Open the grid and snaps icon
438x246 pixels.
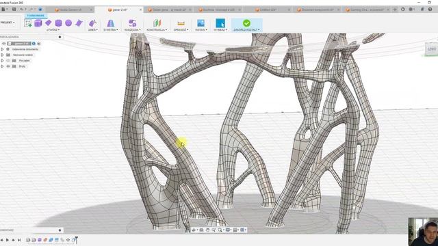[235, 230]
